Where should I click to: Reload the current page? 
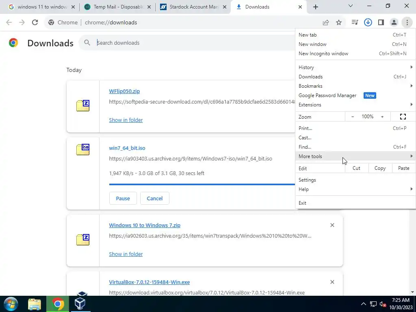pyautogui.click(x=35, y=22)
